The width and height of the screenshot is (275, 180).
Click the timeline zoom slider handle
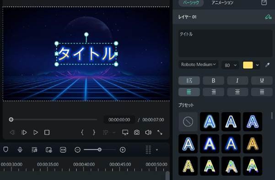(99, 149)
